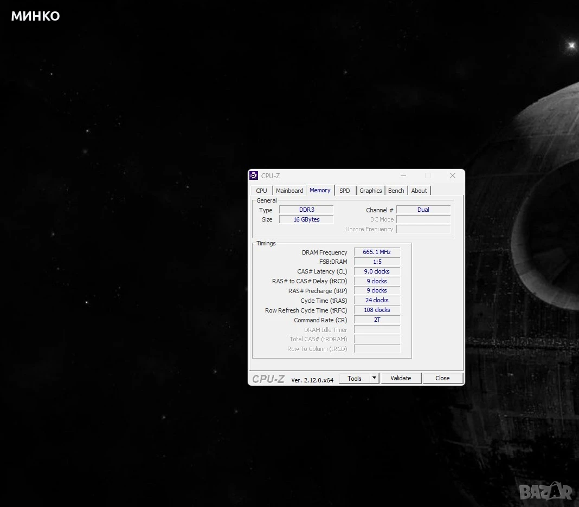Click the 108 clocks tRFC value
The image size is (579, 507).
[377, 310]
